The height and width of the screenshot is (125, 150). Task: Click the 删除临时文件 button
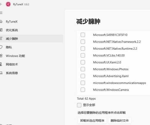119,120
